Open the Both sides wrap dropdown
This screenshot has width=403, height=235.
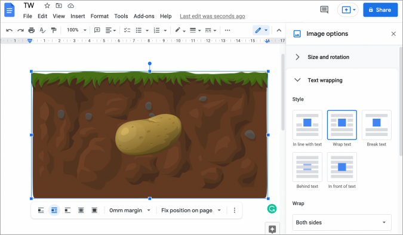(342, 222)
